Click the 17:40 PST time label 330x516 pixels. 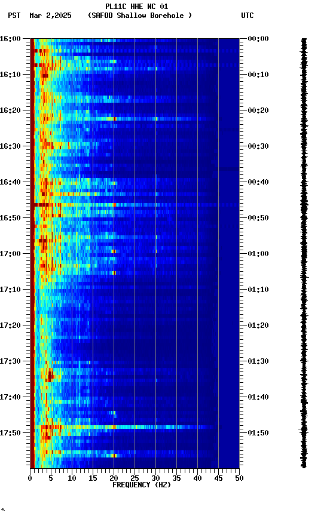point(10,397)
